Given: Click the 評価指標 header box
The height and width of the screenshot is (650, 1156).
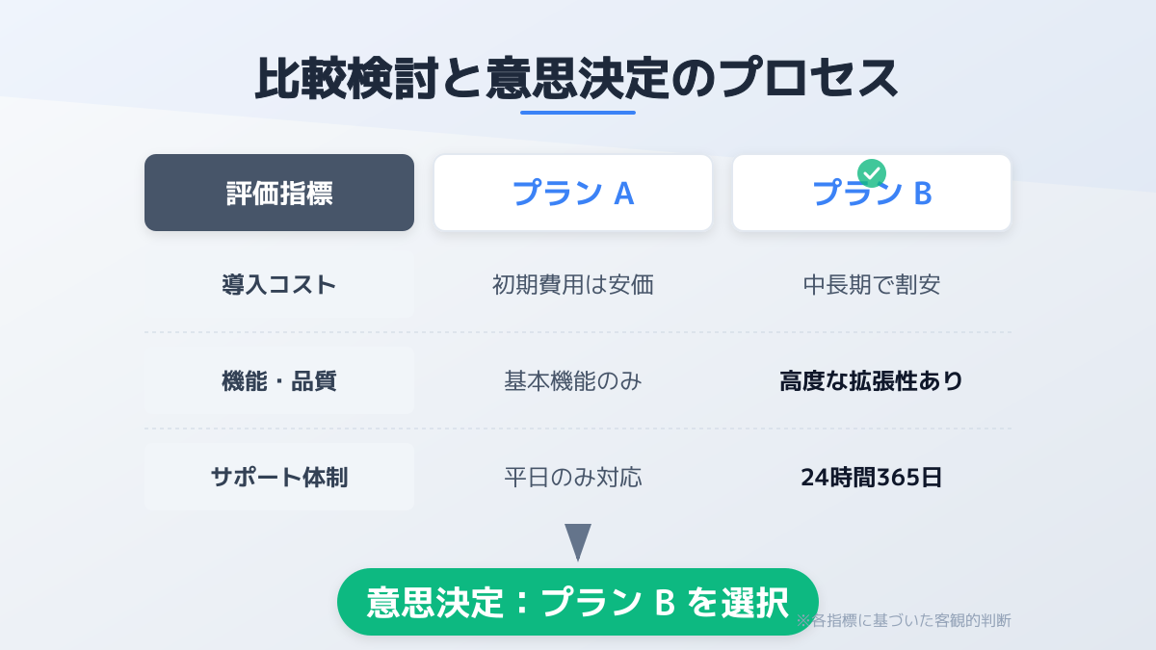Looking at the screenshot, I should pyautogui.click(x=279, y=193).
